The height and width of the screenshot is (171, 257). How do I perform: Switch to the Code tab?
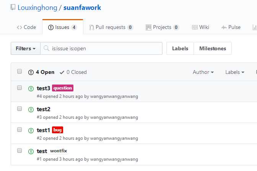pyautogui.click(x=26, y=27)
